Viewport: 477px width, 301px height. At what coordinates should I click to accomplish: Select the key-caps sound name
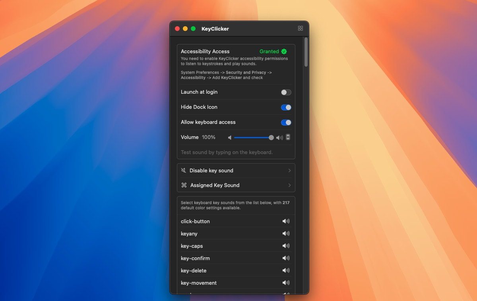point(192,246)
